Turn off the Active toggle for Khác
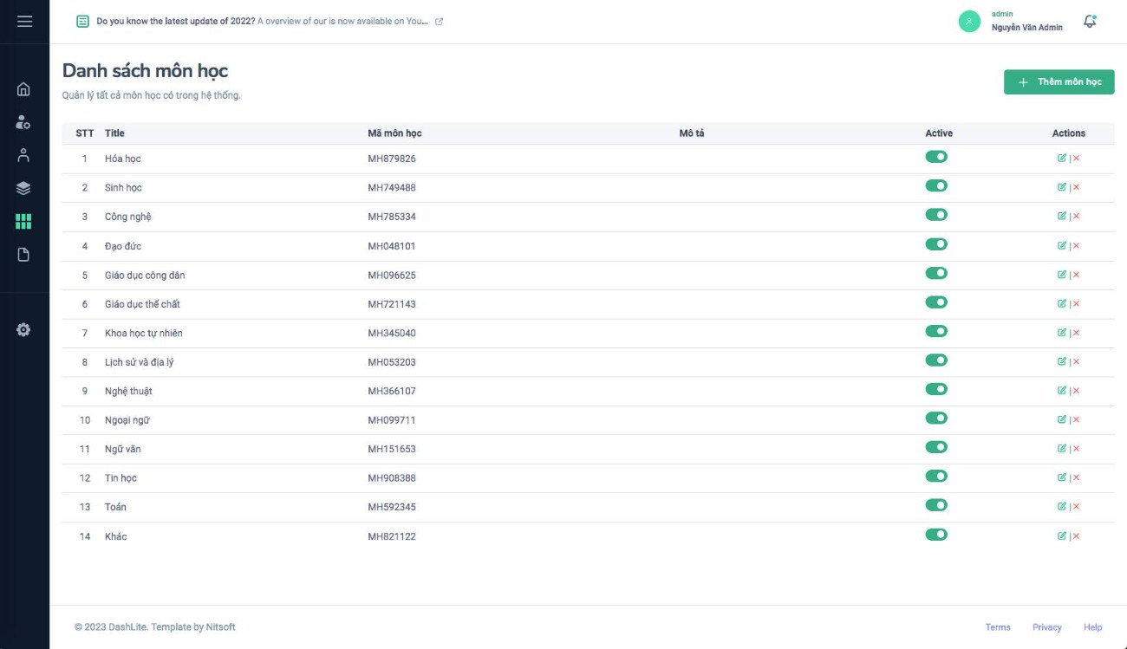1127x649 pixels. tap(936, 535)
